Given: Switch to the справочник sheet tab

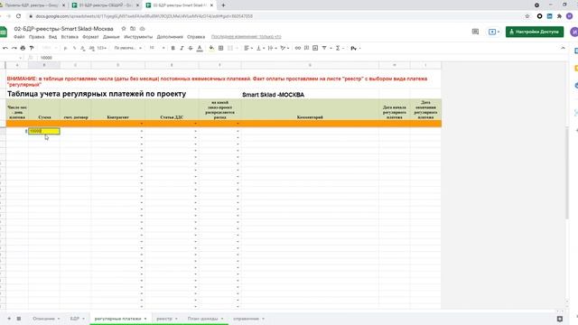Looking at the screenshot, I should tap(248, 319).
